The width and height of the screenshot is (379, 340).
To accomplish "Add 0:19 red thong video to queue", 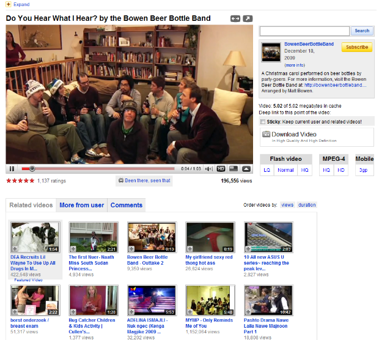I will coord(189,249).
